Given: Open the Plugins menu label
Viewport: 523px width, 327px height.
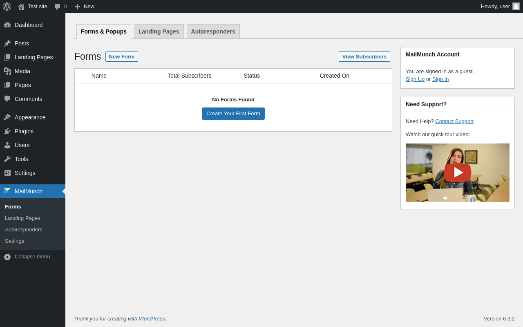Looking at the screenshot, I should click(24, 131).
